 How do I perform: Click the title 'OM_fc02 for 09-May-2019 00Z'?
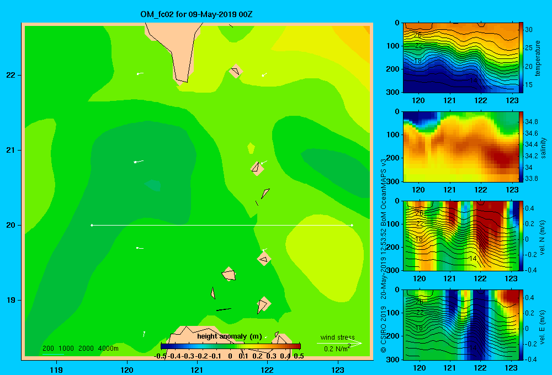click(x=196, y=14)
